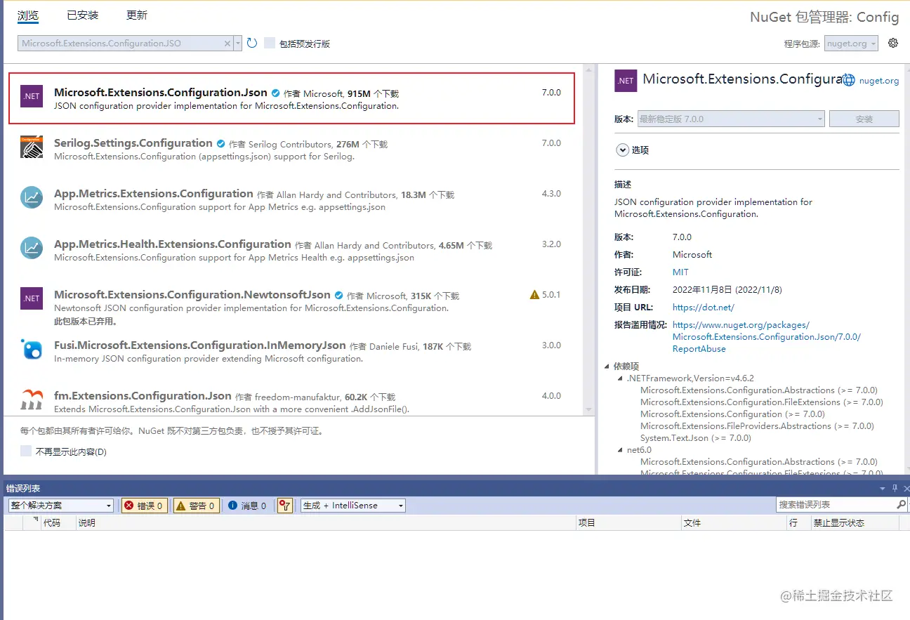The image size is (910, 620).
Task: Click the Install button
Action: (x=864, y=119)
